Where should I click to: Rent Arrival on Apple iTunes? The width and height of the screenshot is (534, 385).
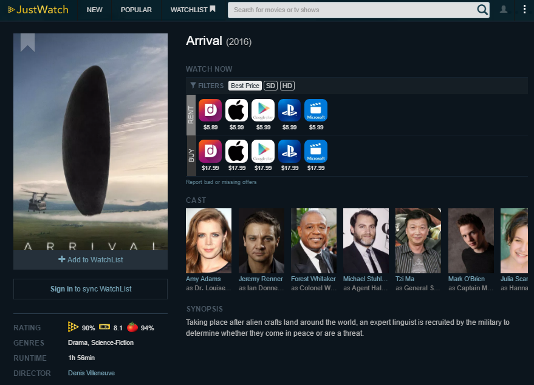pyautogui.click(x=237, y=111)
